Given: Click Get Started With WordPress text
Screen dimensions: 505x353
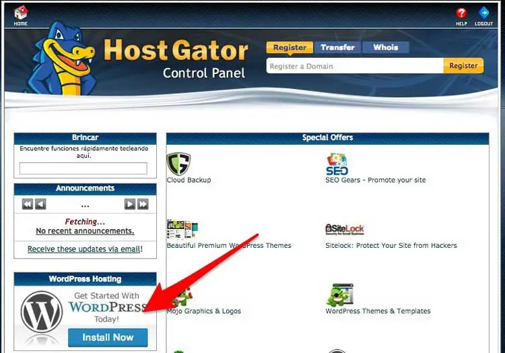Looking at the screenshot, I should 107,307.
